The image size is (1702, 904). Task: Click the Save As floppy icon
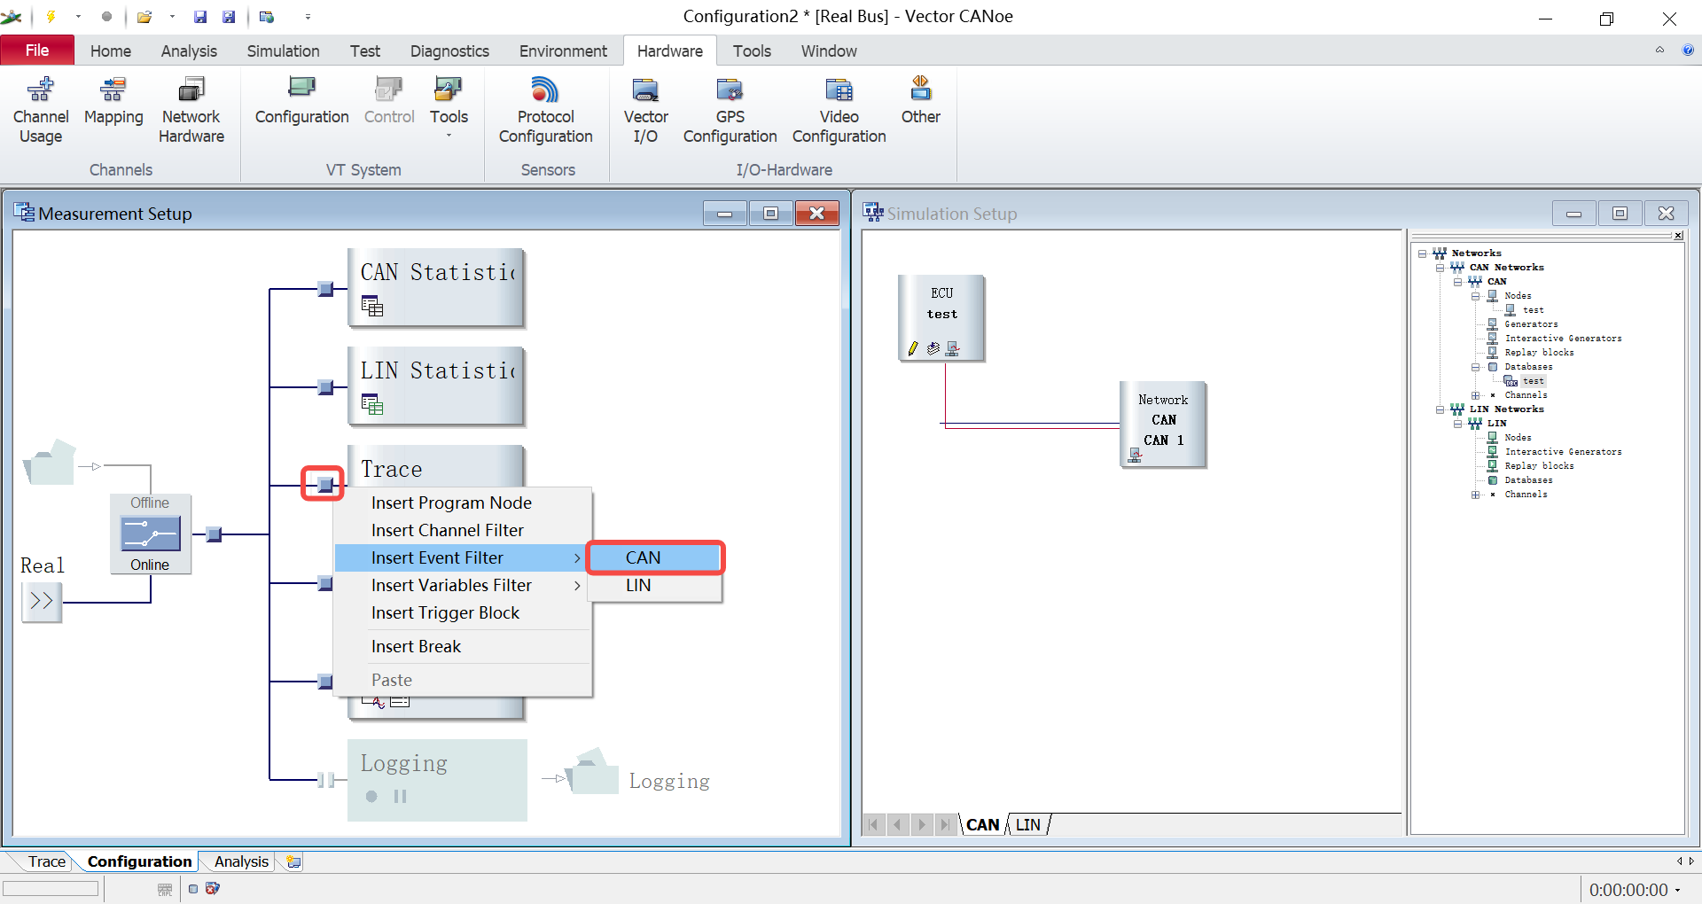point(229,17)
